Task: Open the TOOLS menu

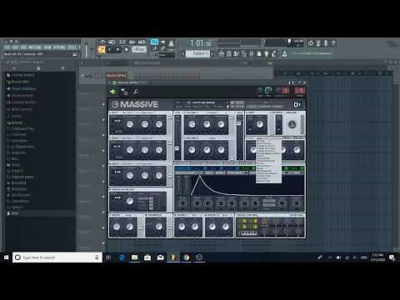Action: 72,47
